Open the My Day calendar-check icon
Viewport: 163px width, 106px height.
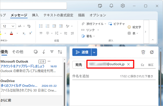click(100, 6)
